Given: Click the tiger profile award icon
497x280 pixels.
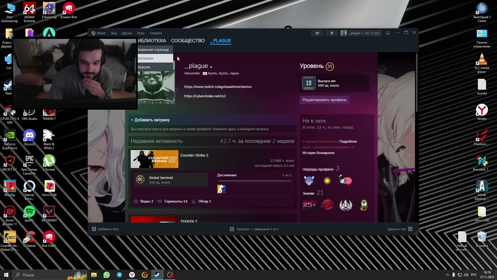Looking at the screenshot, I should point(309,180).
